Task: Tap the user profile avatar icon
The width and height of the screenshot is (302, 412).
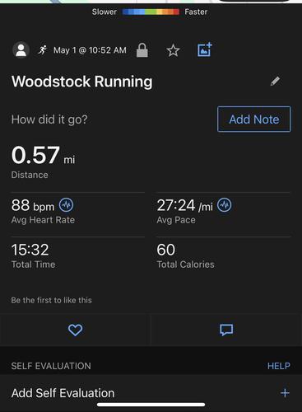Action: tap(21, 50)
